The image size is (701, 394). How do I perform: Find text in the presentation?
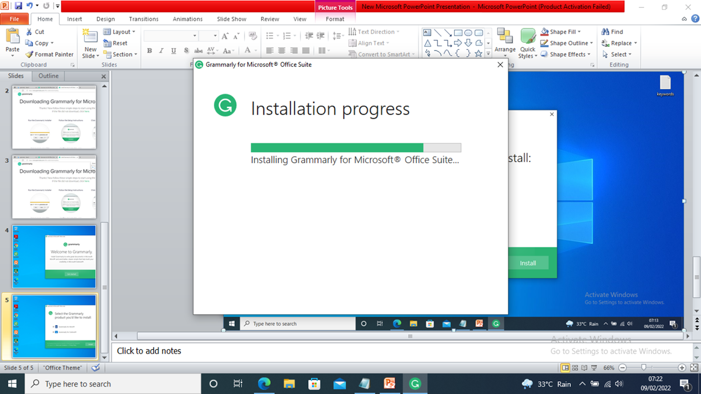click(x=612, y=32)
